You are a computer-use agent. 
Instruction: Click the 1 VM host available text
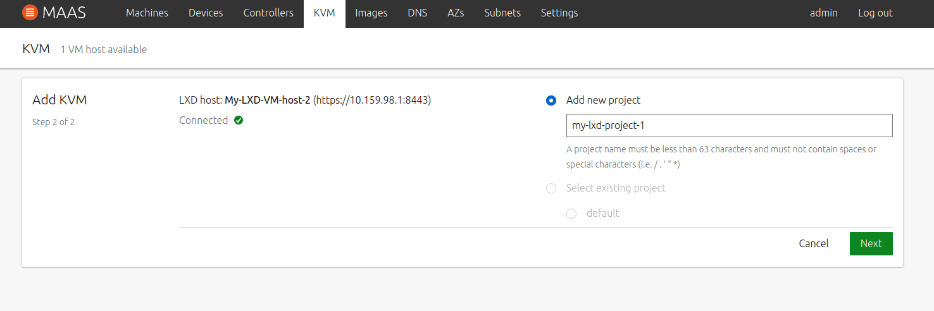point(104,49)
